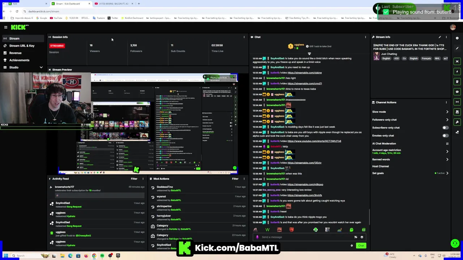
Task: Open Stream Info three-dot options menu
Action: coord(446,37)
